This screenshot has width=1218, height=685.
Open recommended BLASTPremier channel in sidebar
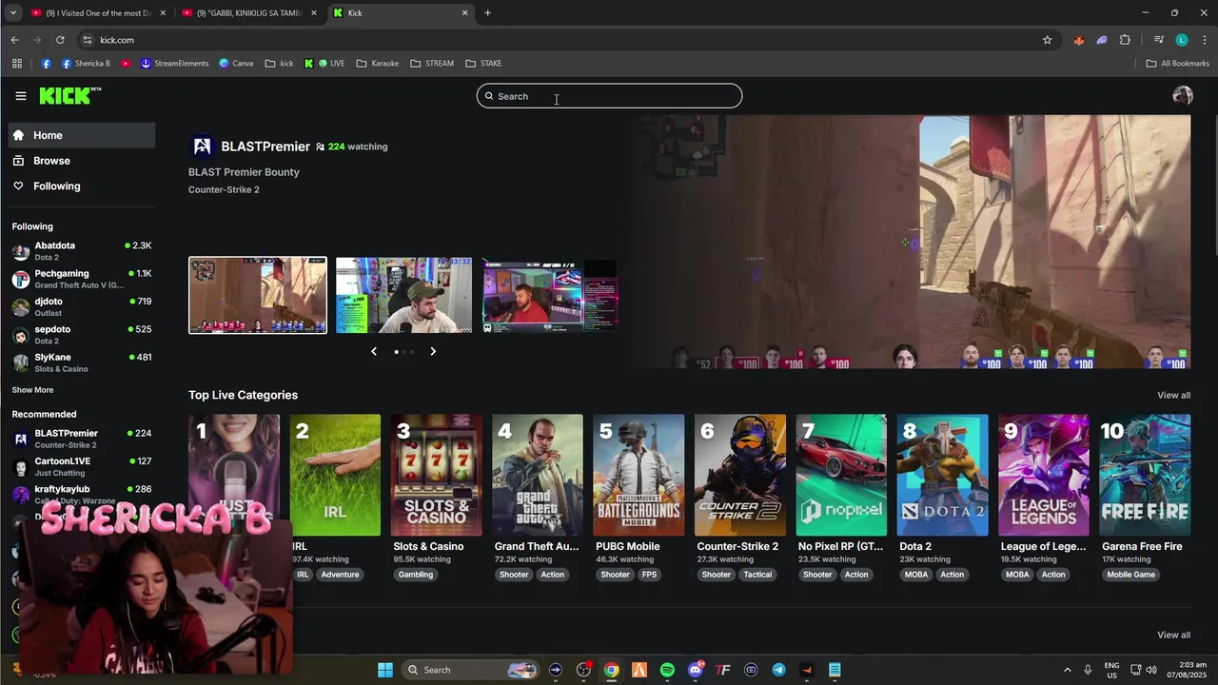[82, 439]
